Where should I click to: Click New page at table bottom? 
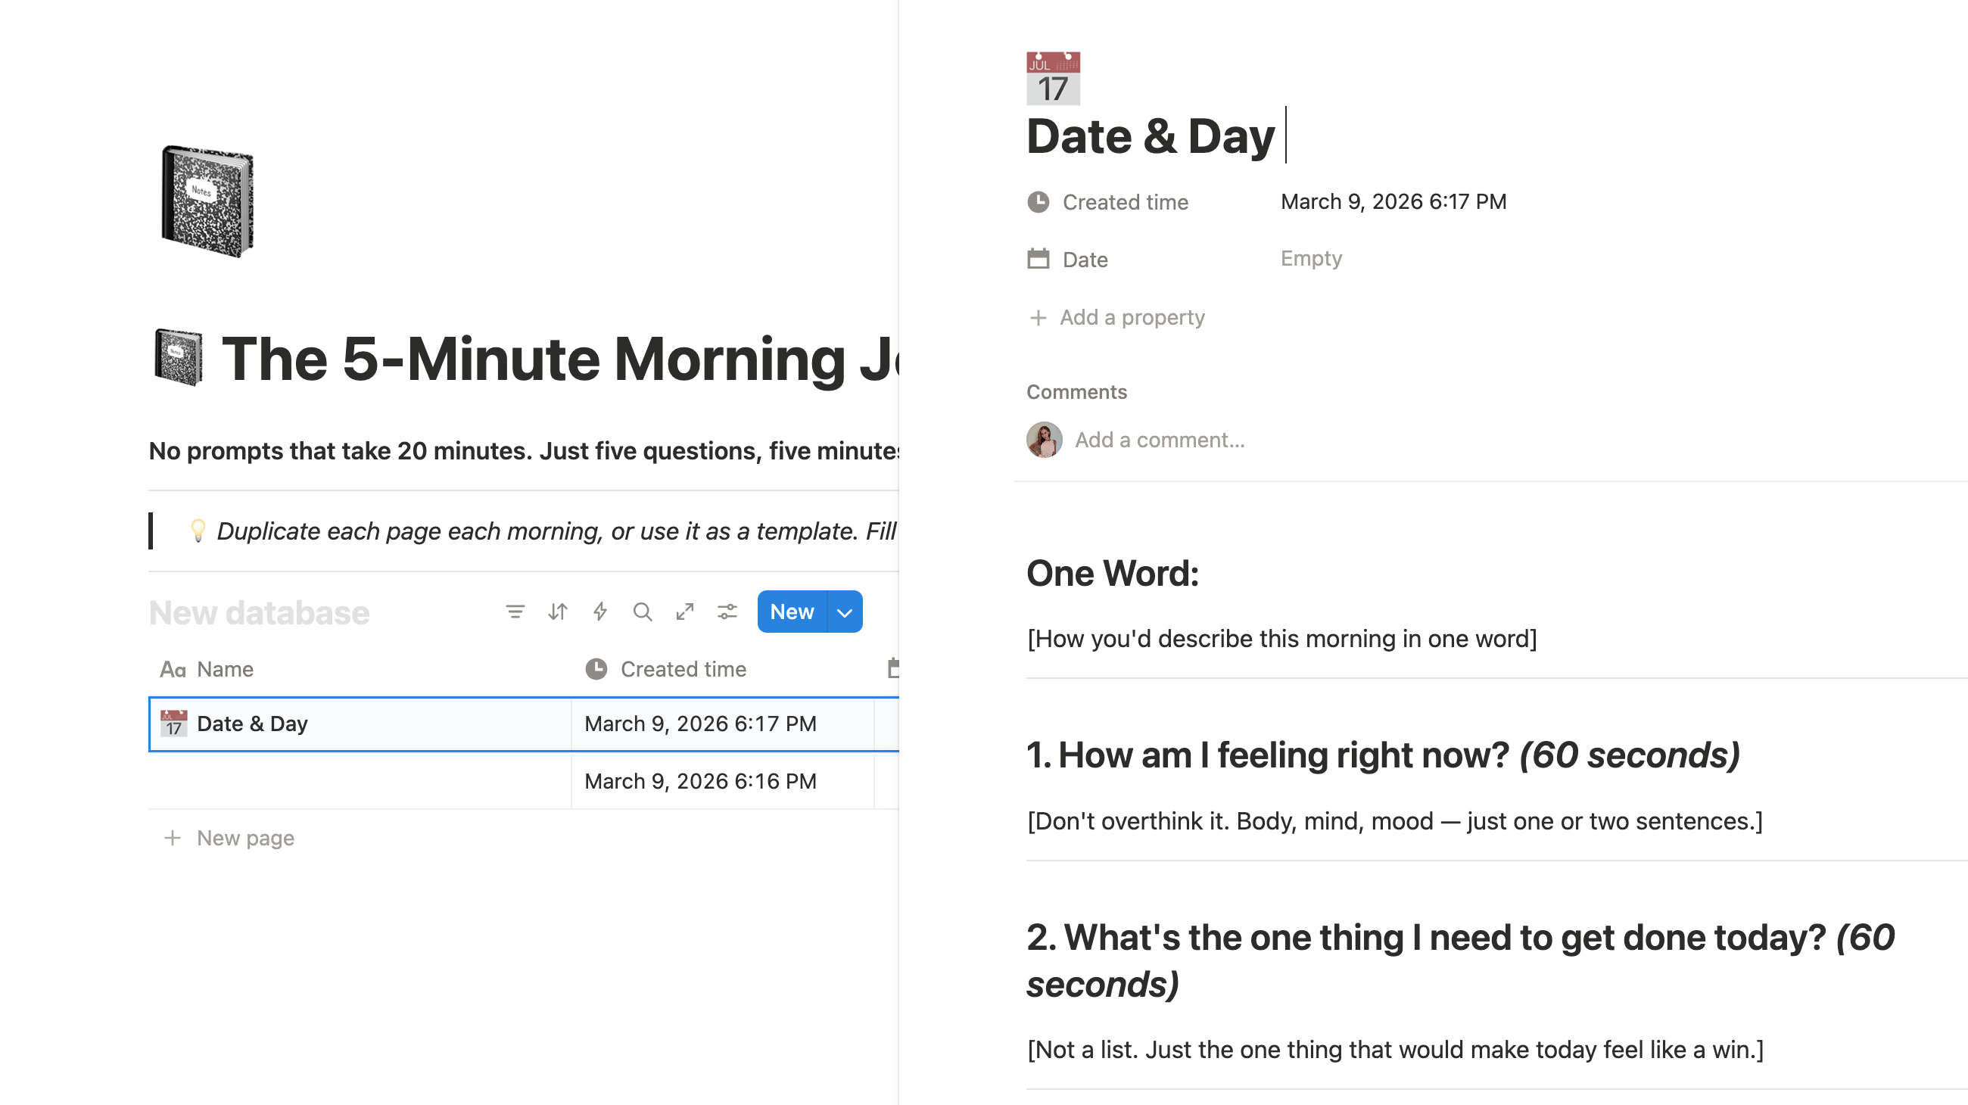pyautogui.click(x=244, y=838)
